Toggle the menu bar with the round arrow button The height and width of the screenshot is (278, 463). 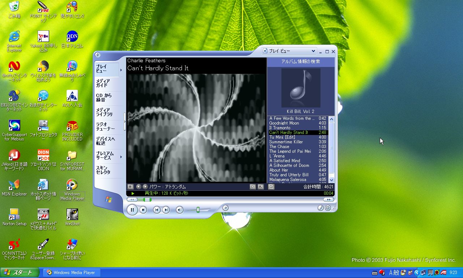97,55
